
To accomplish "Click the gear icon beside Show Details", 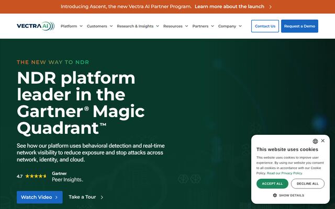I will click(x=275, y=195).
